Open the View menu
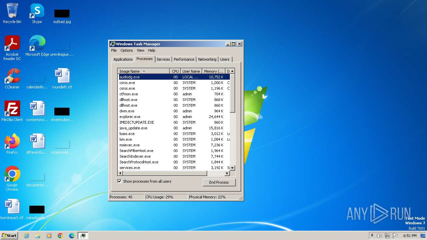 140,50
